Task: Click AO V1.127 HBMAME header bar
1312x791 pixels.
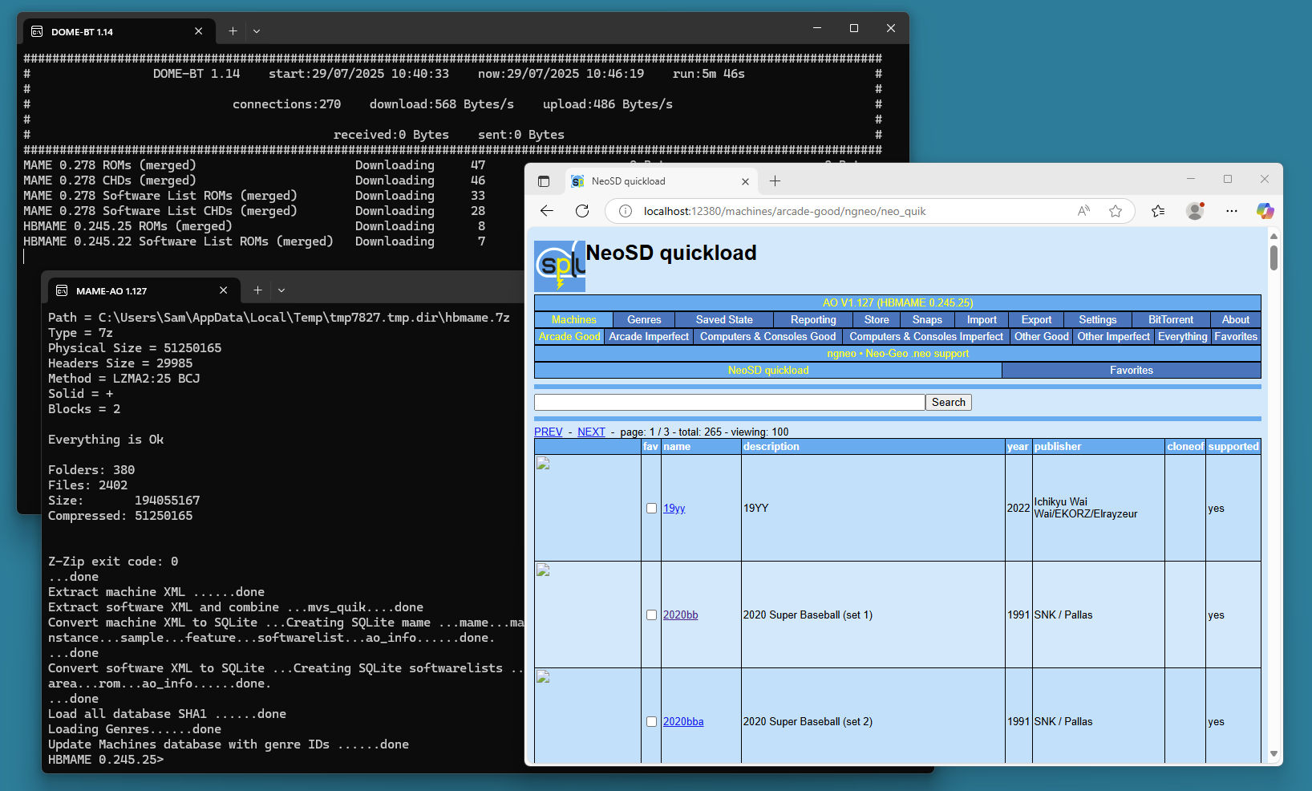Action: point(897,302)
